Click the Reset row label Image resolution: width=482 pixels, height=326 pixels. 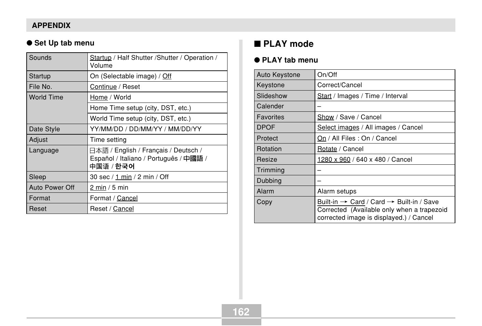coord(38,209)
